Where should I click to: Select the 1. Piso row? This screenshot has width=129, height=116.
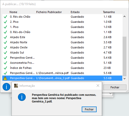[x=62, y=27]
